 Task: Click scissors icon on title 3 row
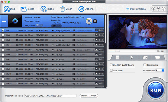(x=96, y=40)
